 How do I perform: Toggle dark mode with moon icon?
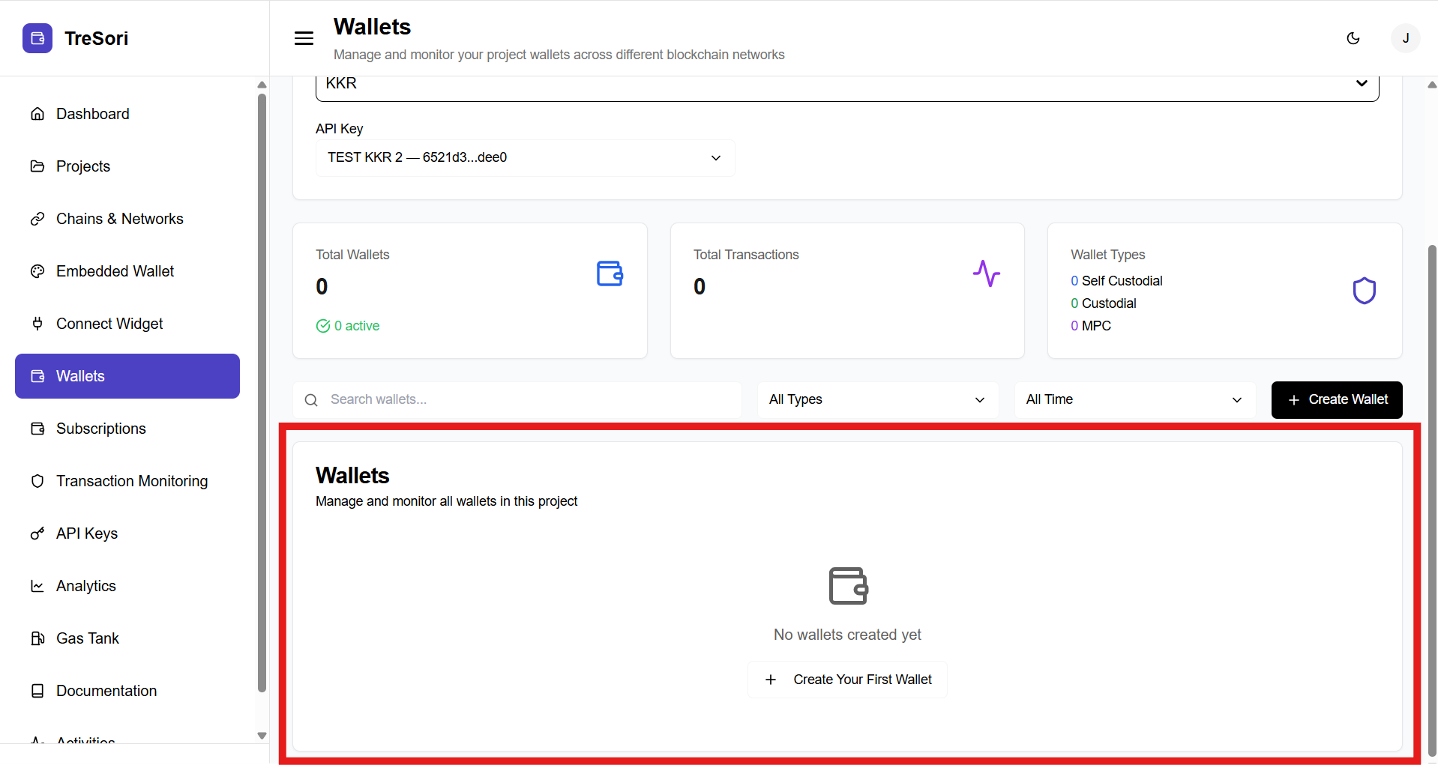1353,38
